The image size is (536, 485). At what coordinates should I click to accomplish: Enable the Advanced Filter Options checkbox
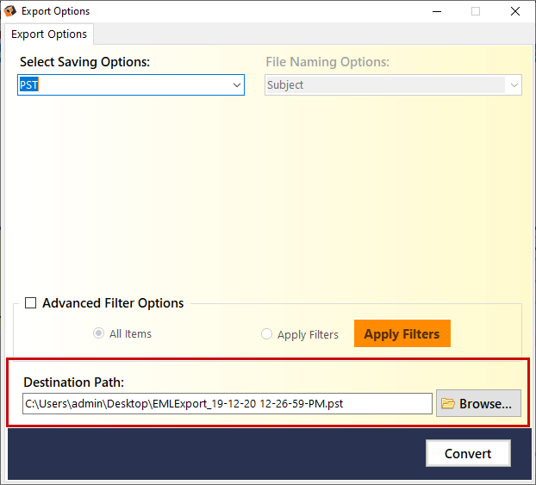click(31, 303)
